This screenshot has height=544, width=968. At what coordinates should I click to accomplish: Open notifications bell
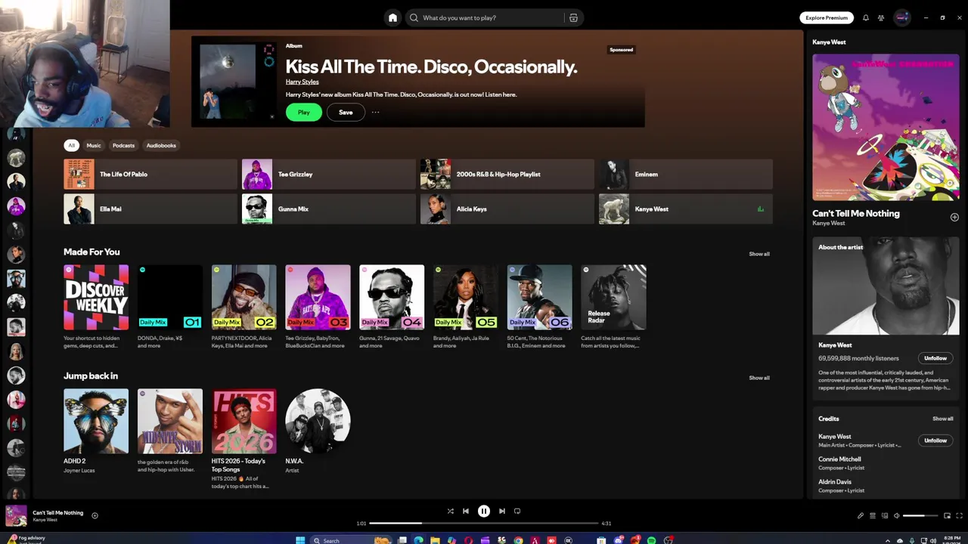[x=866, y=17]
